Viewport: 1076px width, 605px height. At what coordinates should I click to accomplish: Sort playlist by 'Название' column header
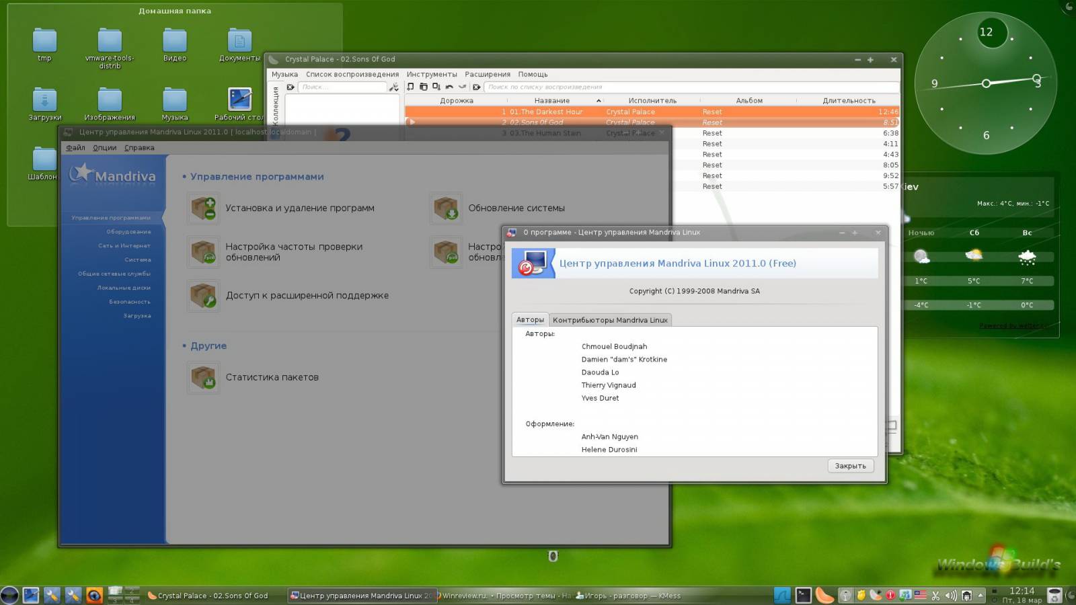(552, 101)
